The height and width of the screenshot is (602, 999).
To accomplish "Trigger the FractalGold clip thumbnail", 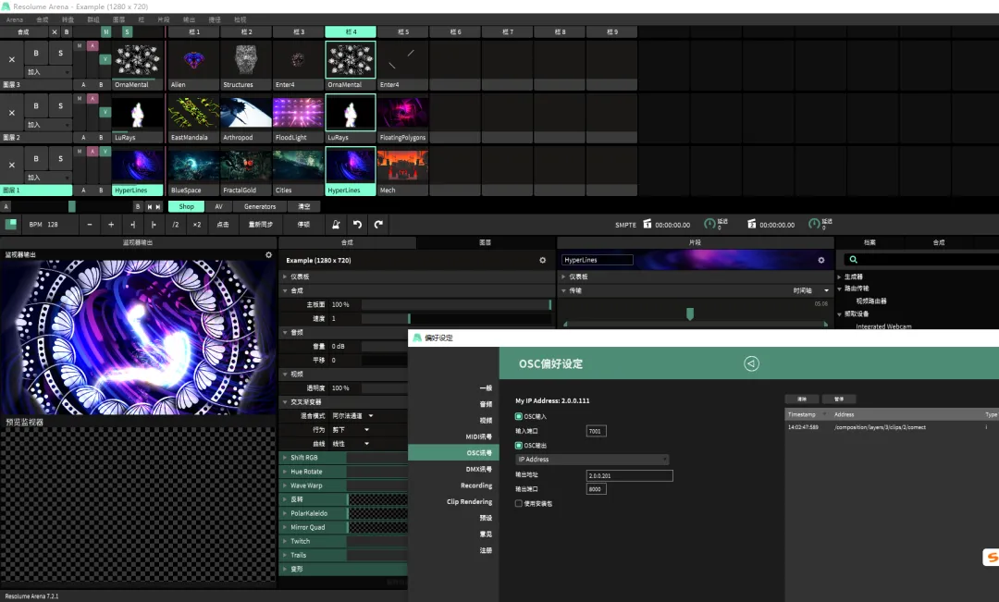I will (x=246, y=166).
